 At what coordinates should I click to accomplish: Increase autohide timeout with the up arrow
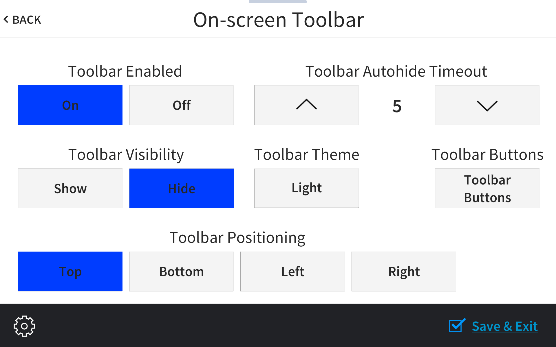[x=306, y=105]
